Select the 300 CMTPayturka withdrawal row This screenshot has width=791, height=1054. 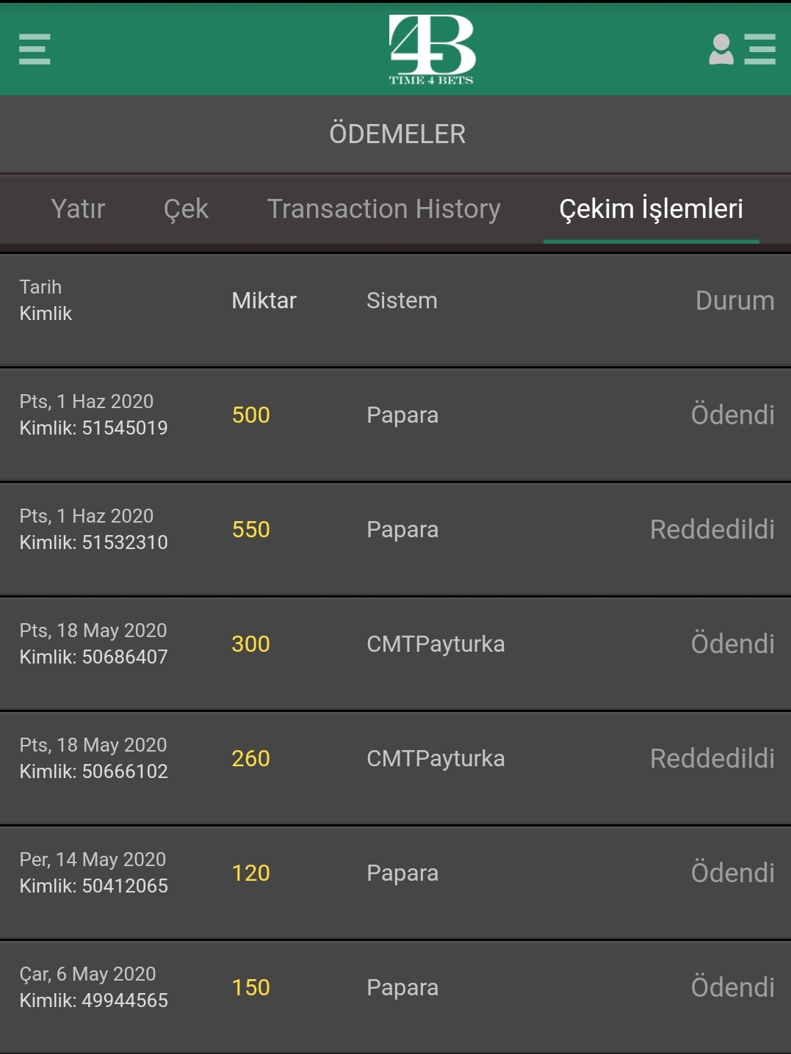tap(435, 644)
